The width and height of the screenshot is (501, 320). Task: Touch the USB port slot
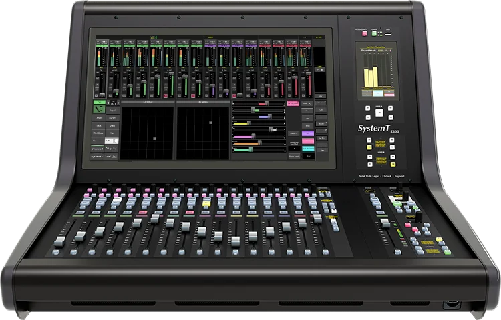388,33
